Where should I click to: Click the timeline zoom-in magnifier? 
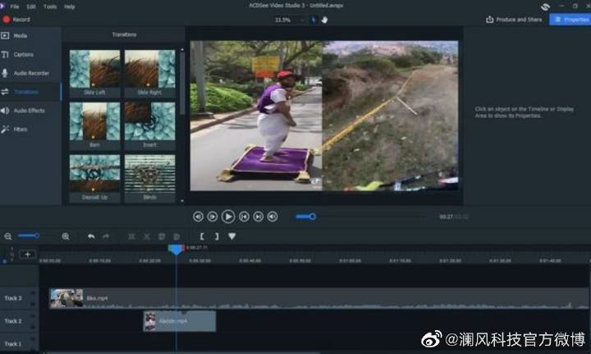(66, 236)
